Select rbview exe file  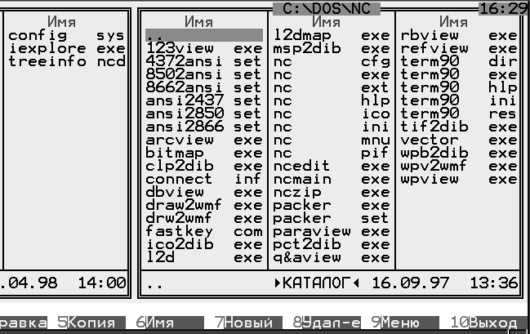459,35
